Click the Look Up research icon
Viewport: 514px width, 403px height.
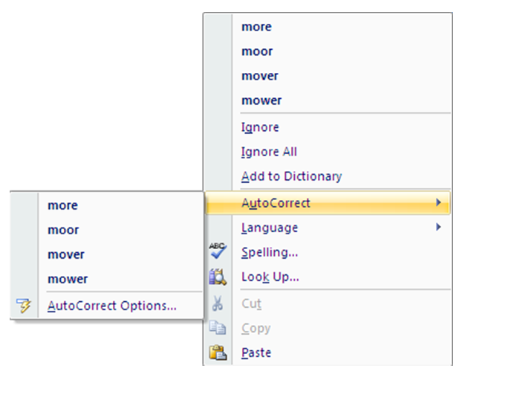point(218,277)
